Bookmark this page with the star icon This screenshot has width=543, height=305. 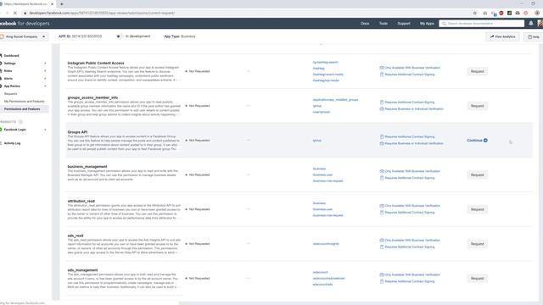coord(475,13)
